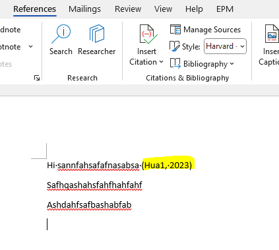Click the line Safhgashahsfahfhahfahf

(94, 185)
